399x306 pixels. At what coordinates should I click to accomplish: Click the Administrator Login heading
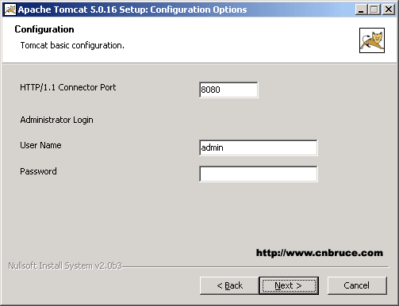[x=56, y=120]
